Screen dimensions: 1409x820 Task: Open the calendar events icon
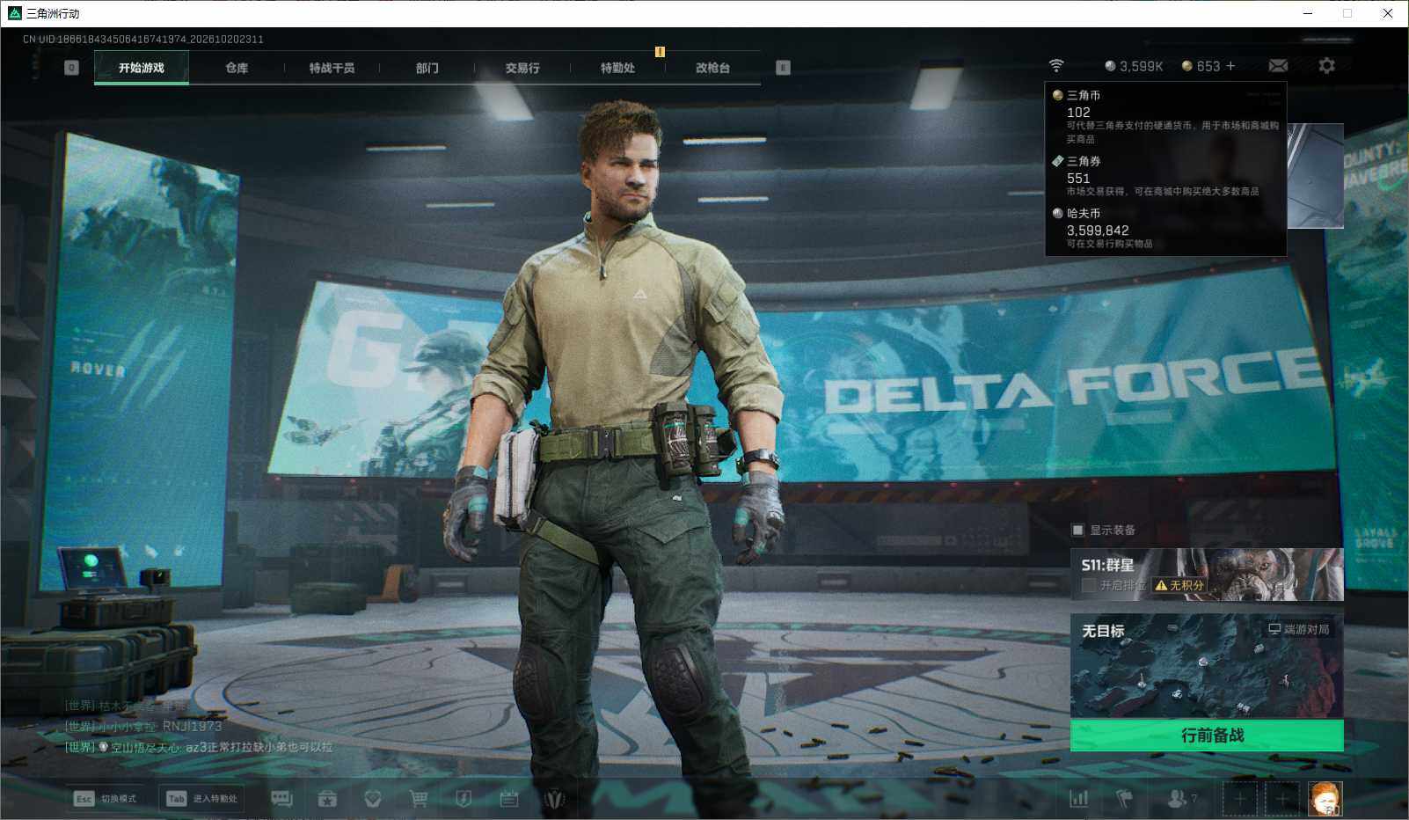coord(508,798)
